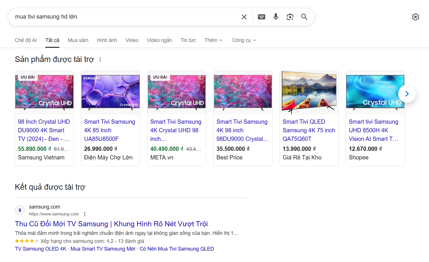Open the 'Video' results tab

coord(132,40)
